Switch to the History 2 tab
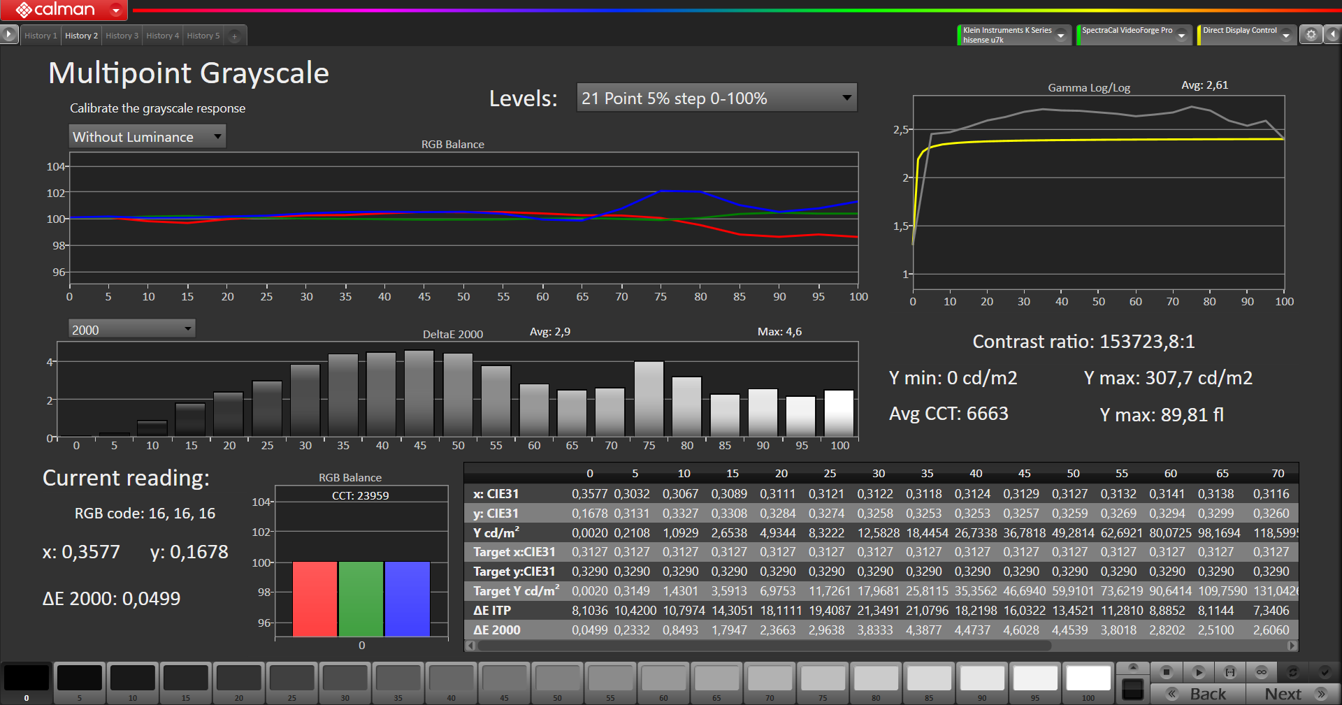Viewport: 1342px width, 705px height. point(81,36)
